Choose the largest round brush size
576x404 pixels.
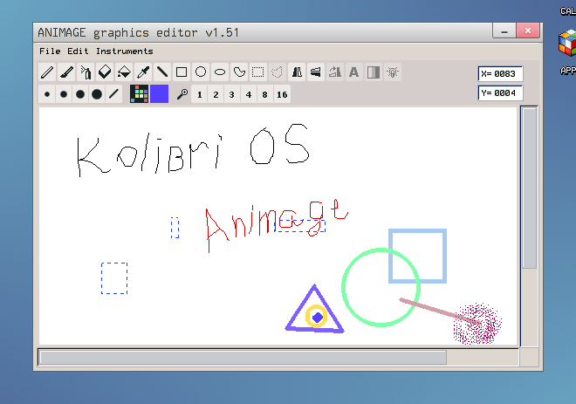click(97, 94)
